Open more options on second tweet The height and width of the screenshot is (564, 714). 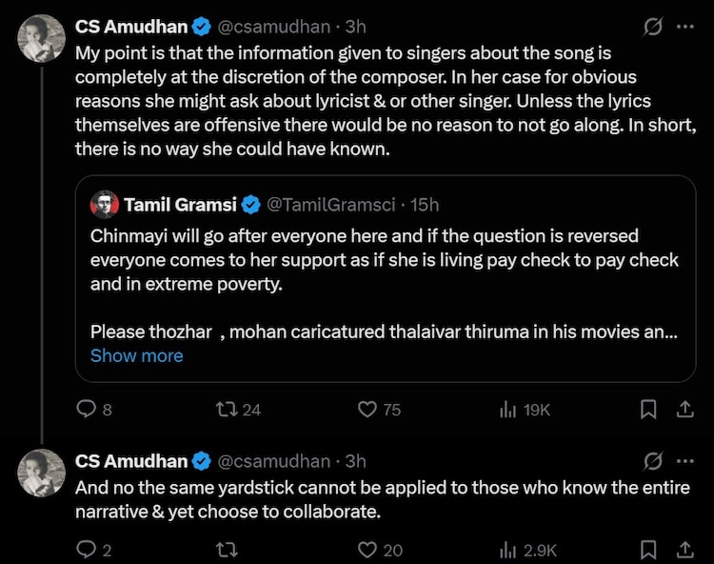click(x=684, y=461)
